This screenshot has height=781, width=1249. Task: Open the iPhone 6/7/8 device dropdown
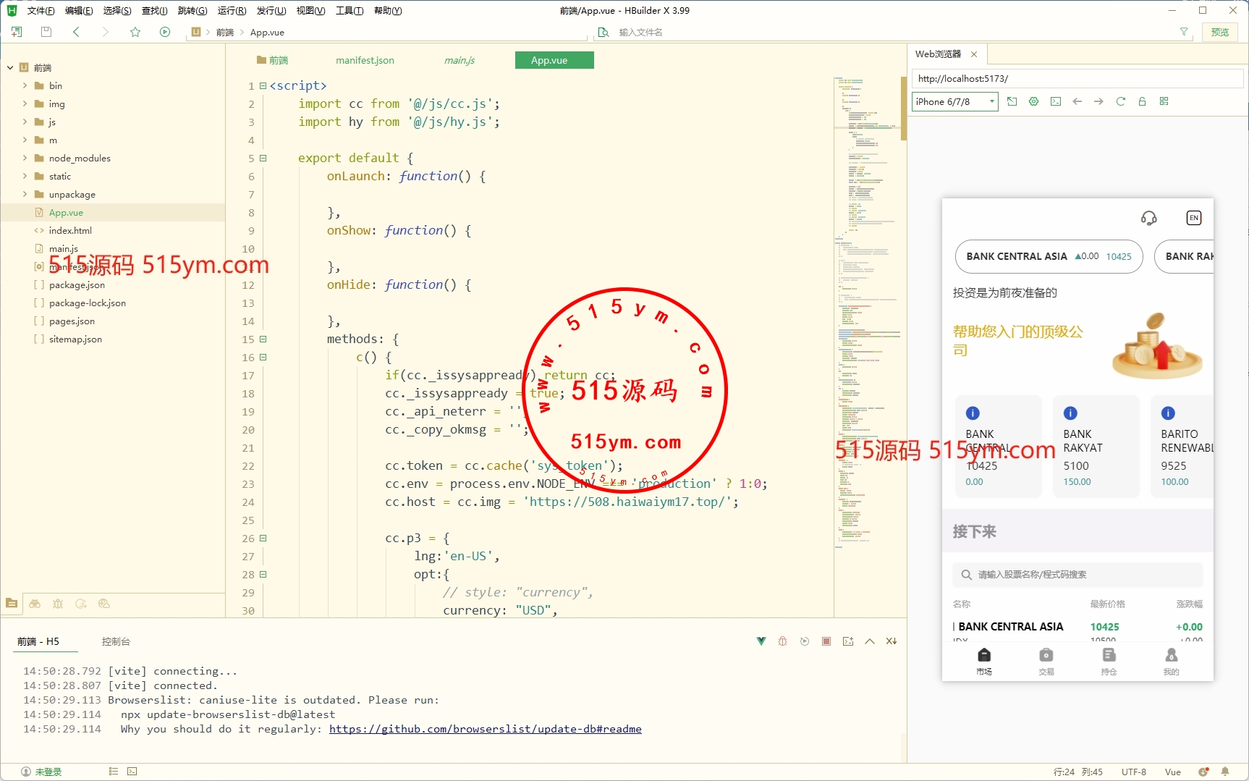tap(954, 101)
